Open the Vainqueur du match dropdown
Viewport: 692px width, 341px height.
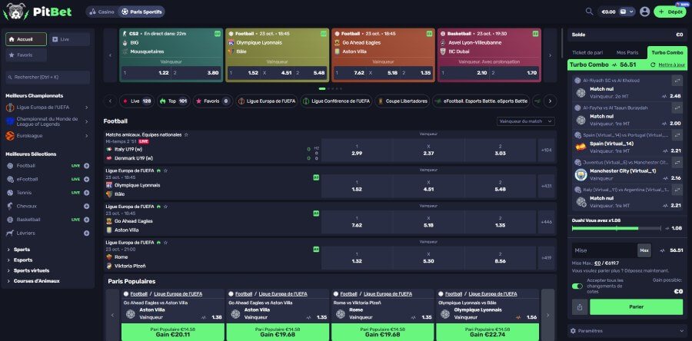[x=526, y=121]
